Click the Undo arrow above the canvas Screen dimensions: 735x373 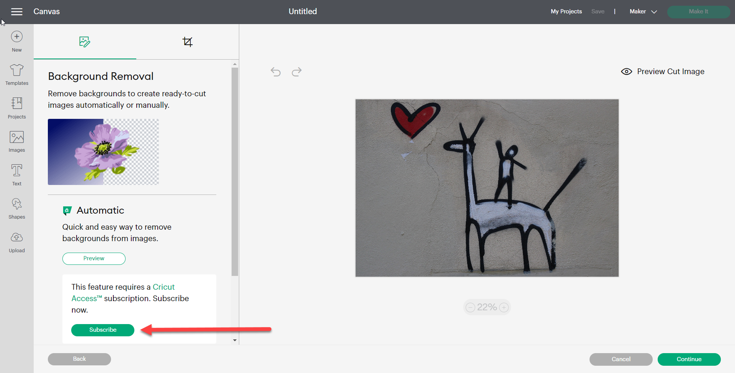[276, 72]
